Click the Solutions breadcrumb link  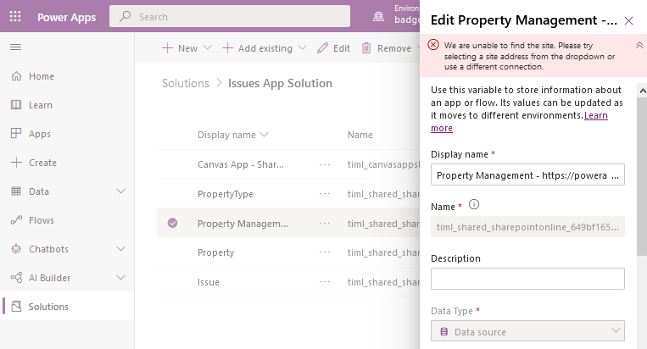coord(186,83)
